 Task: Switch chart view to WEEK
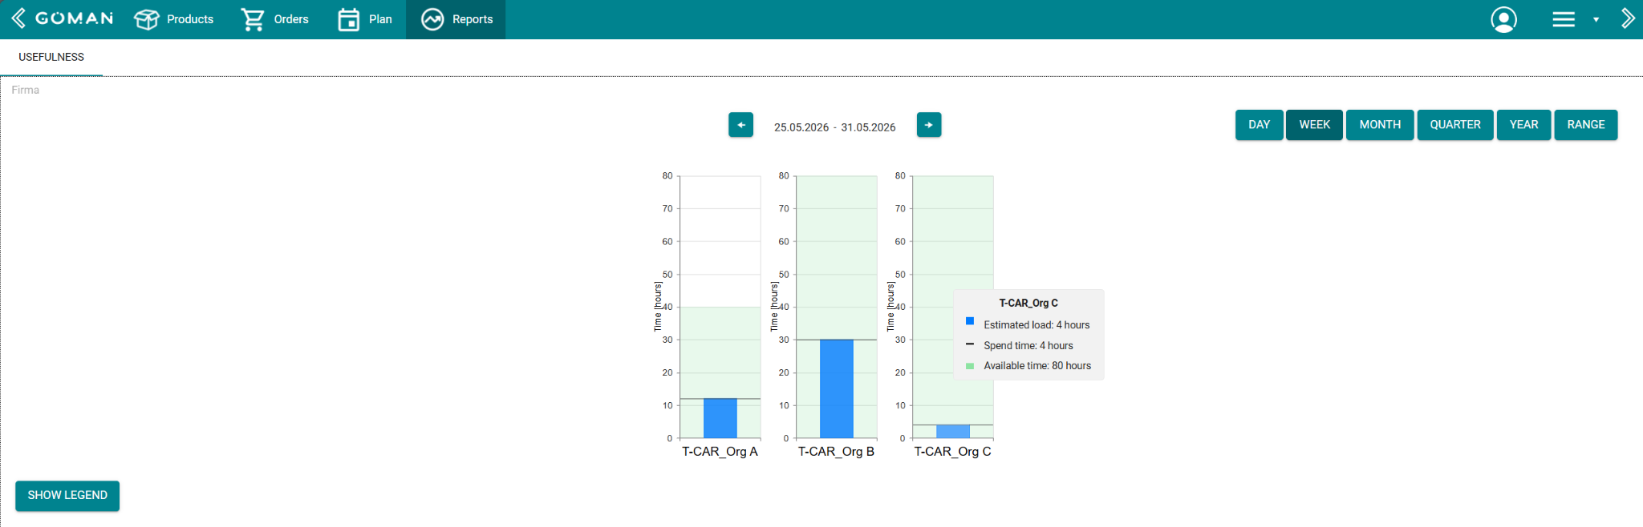tap(1314, 125)
